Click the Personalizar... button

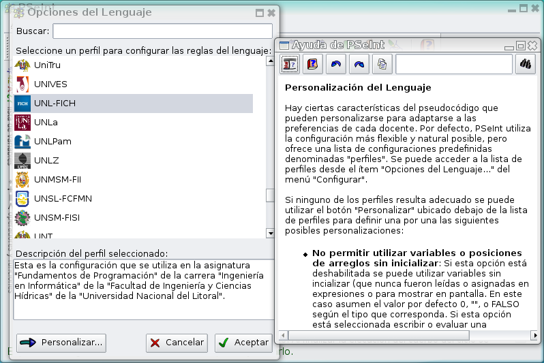[61, 343]
